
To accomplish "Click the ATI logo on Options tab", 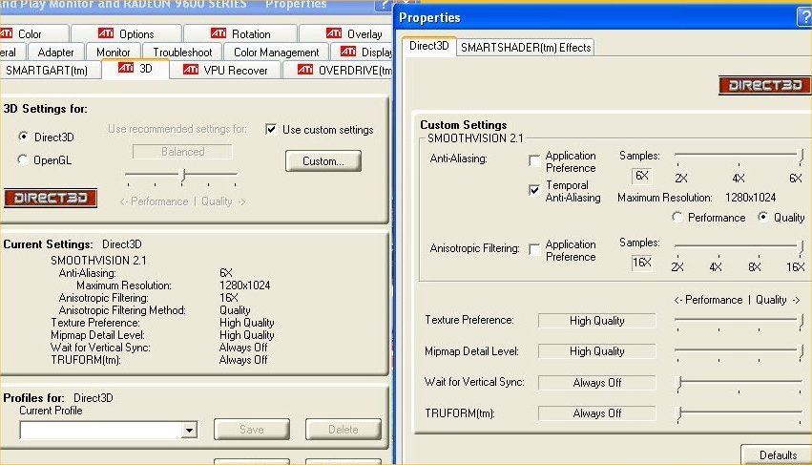I will tap(106, 33).
